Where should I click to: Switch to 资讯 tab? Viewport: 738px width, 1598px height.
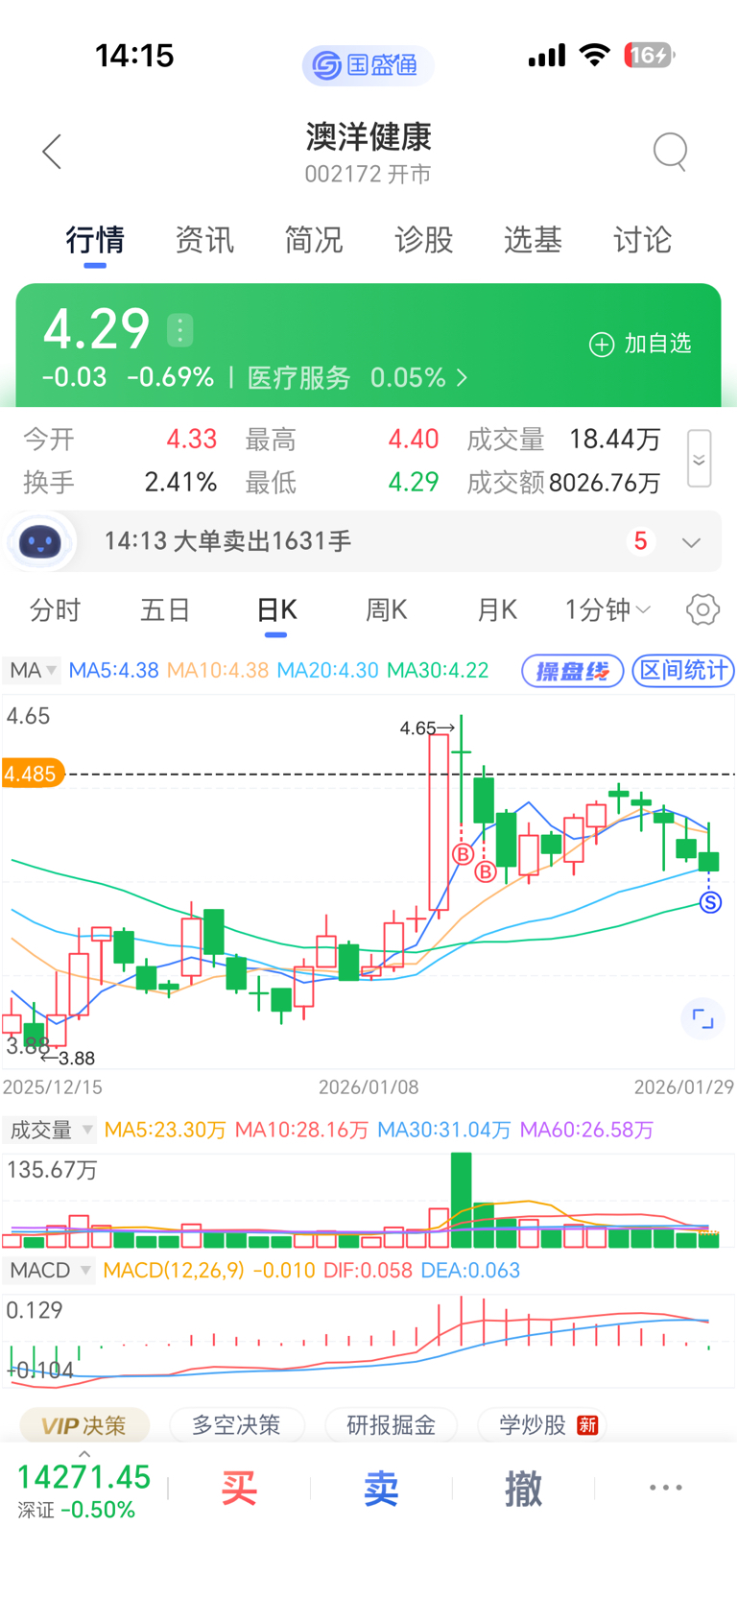click(204, 240)
